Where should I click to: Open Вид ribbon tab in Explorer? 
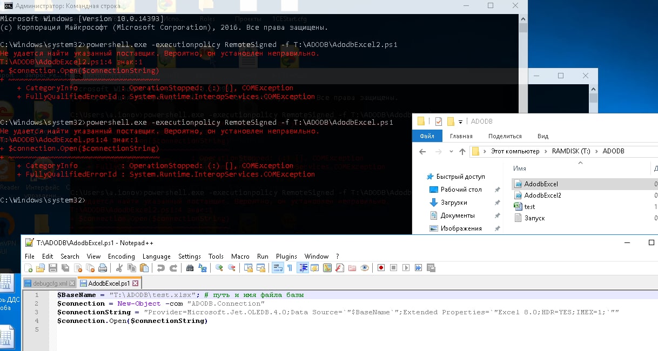pyautogui.click(x=543, y=136)
